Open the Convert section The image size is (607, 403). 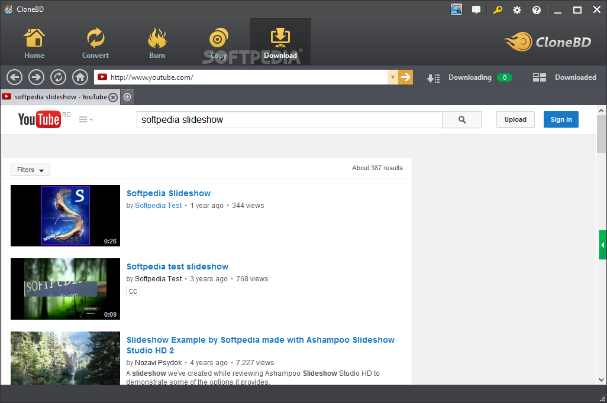(95, 43)
